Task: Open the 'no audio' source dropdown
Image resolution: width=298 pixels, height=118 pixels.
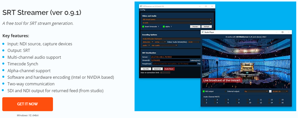Action: point(177,23)
